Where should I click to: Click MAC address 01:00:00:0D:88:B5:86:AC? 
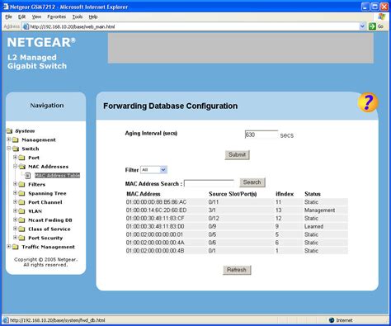click(156, 202)
